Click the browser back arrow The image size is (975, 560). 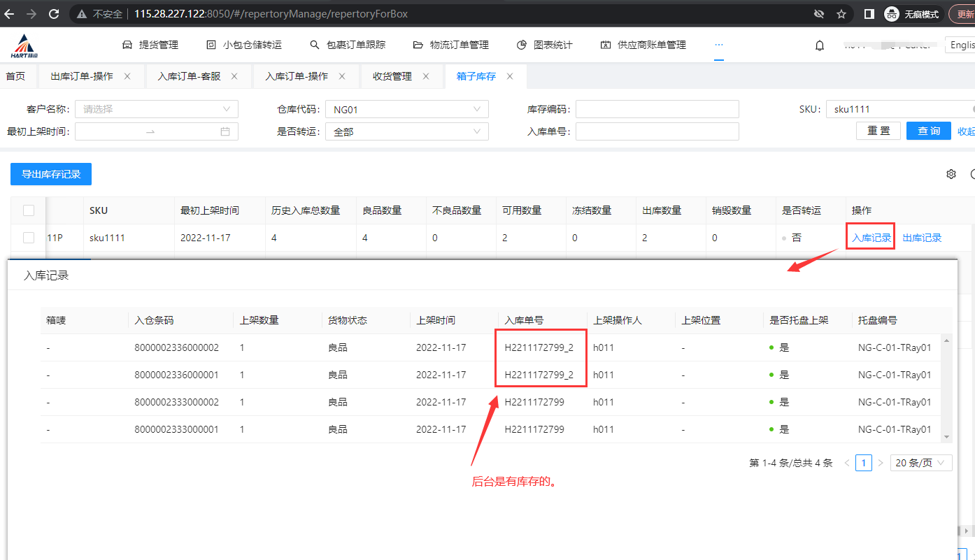coord(9,14)
